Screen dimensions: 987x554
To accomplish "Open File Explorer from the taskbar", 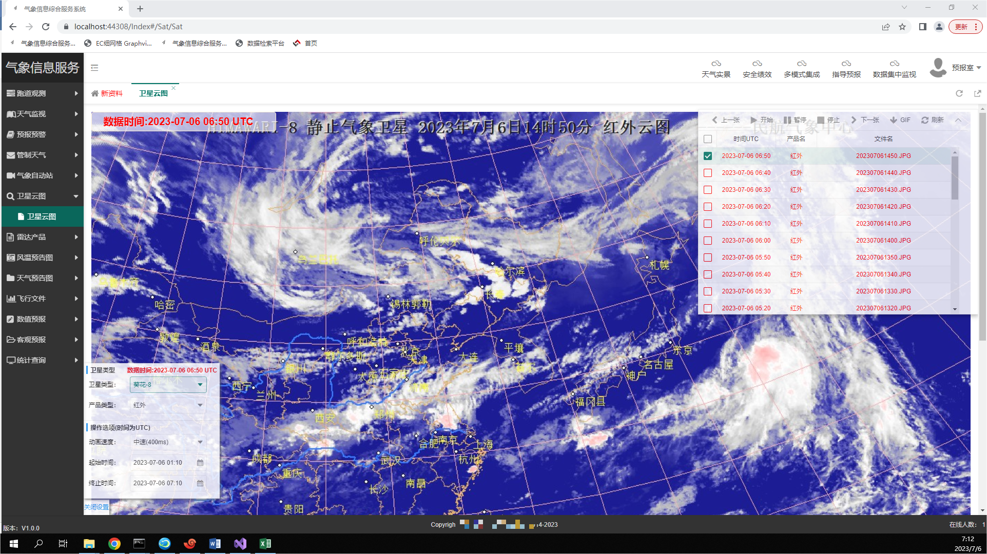I will click(x=89, y=544).
